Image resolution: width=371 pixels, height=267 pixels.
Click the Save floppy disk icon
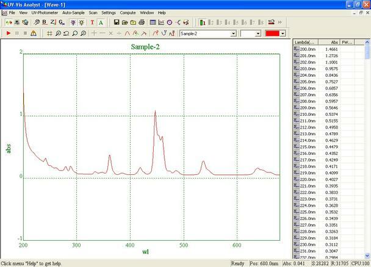coord(117,23)
